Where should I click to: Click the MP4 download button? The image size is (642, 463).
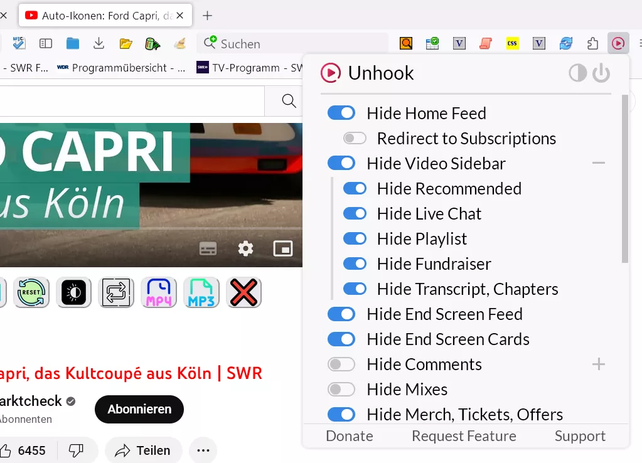[x=159, y=292]
